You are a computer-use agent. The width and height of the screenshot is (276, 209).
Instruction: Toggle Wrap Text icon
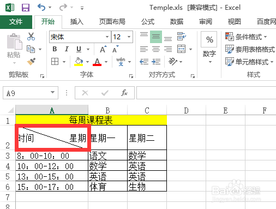click(182, 37)
